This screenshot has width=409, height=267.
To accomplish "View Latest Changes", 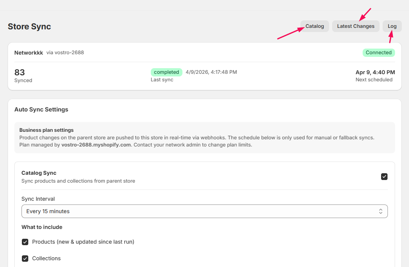I will [x=355, y=26].
